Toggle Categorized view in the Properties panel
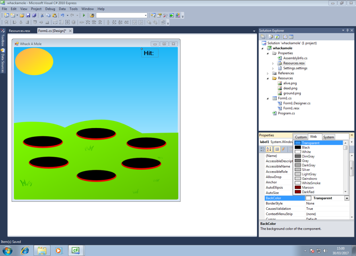356x256 pixels. coord(262,149)
